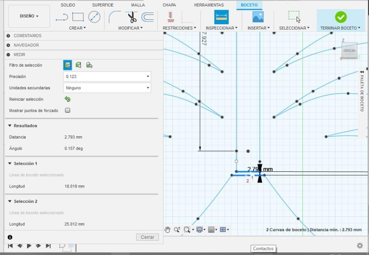Apply the Horizontal/Vertical constraint icon

171,17
